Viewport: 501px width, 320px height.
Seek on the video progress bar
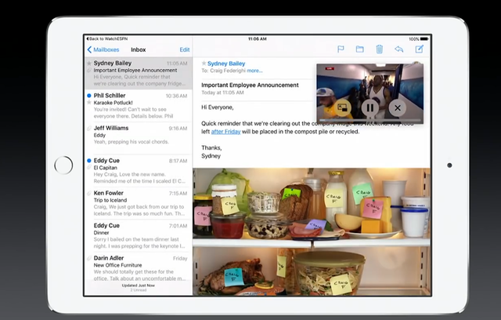coord(370,120)
